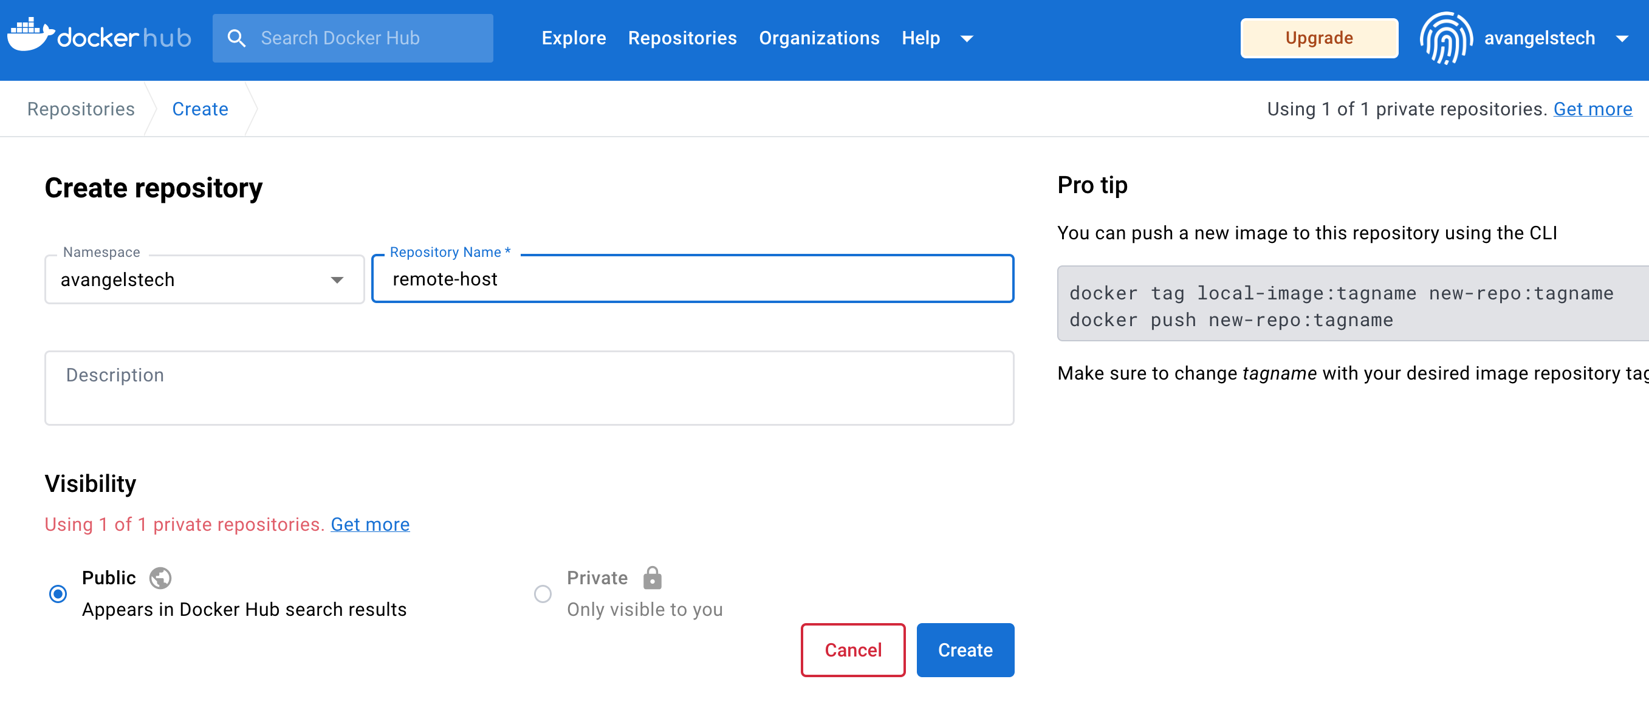Open the Namespace dropdown
Image resolution: width=1649 pixels, height=713 pixels.
tap(204, 280)
